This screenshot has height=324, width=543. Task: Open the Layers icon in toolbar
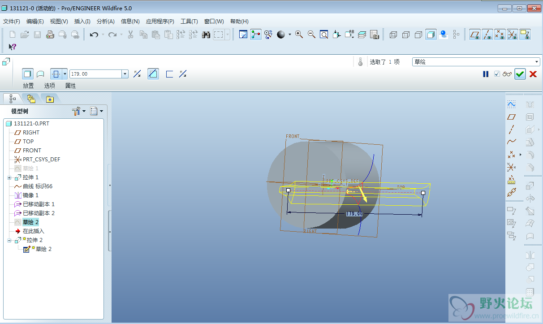click(x=362, y=35)
